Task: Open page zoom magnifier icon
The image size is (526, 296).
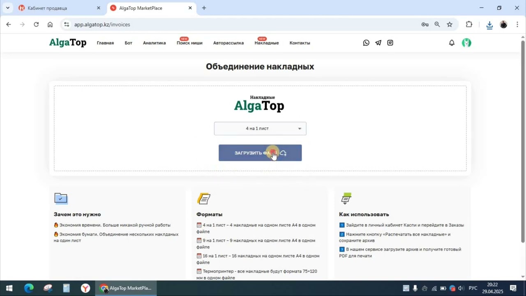Action: [x=437, y=25]
